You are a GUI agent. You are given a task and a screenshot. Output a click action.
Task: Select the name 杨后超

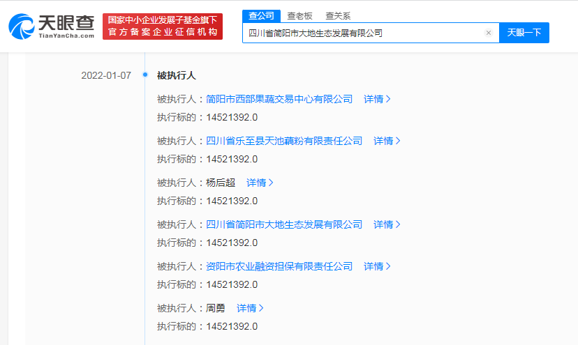tap(221, 183)
